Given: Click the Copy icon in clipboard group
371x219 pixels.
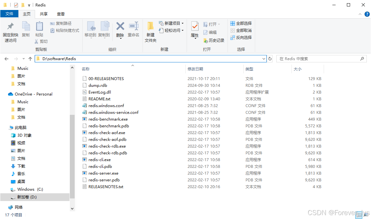Looking at the screenshot, I should click(26, 26).
